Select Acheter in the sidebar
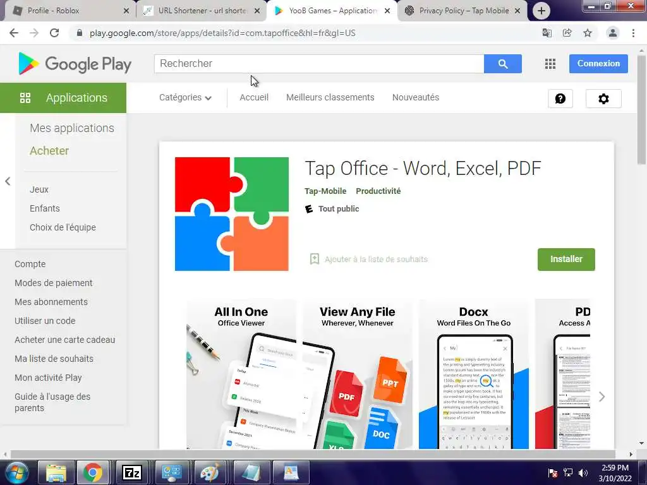Image resolution: width=647 pixels, height=485 pixels. tap(49, 150)
